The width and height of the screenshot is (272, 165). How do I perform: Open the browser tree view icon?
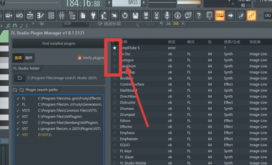point(72,16)
